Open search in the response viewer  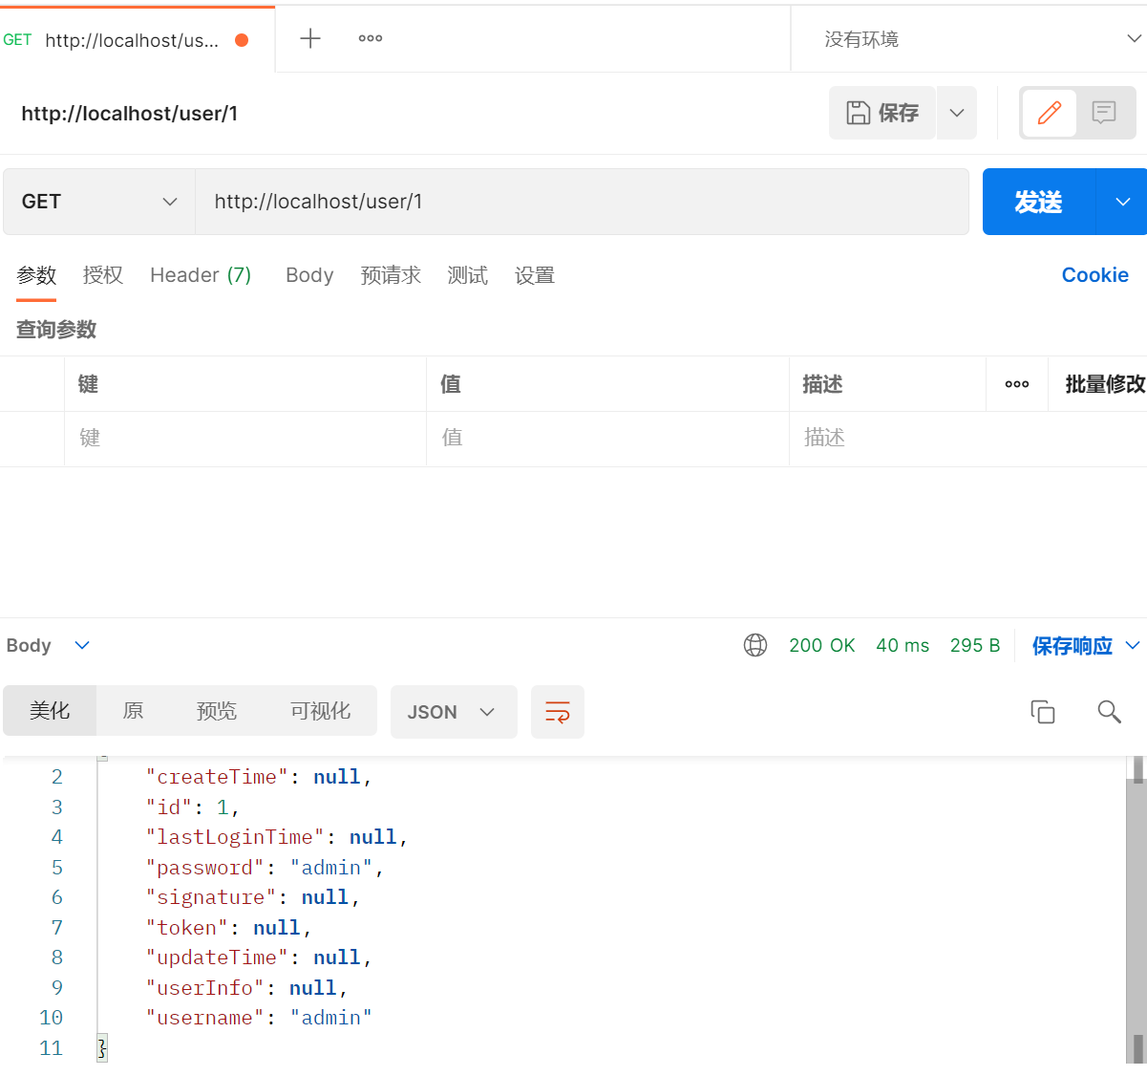pos(1108,711)
